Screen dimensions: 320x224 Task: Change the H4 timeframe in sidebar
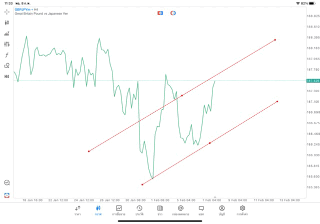(x=7, y=77)
